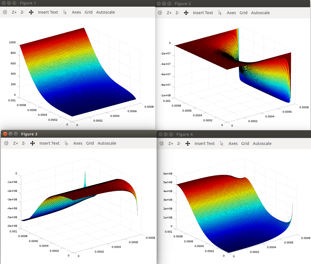Close the Figure 3 window
This screenshot has height=264, width=311.
tap(5, 134)
